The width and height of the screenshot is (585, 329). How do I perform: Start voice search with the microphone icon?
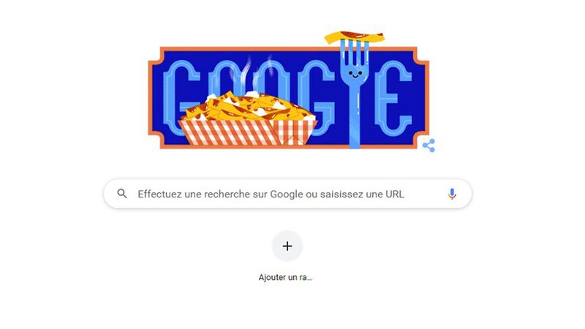click(x=452, y=194)
